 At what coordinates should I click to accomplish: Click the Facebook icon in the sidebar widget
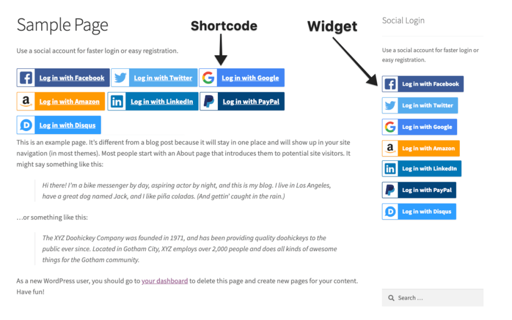390,84
